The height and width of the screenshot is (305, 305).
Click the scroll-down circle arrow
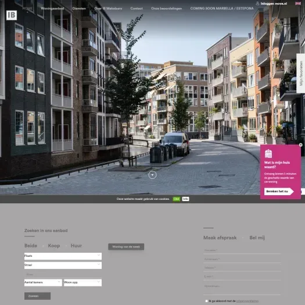[152, 175]
